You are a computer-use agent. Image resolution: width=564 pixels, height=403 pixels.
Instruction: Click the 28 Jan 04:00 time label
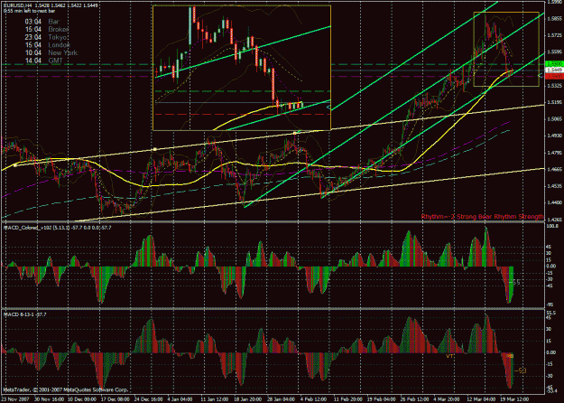coord(282,399)
